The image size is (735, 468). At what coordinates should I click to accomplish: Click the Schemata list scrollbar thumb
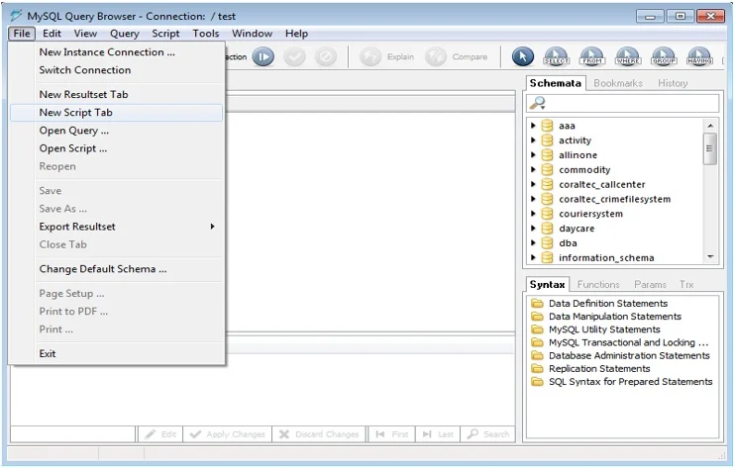click(709, 148)
